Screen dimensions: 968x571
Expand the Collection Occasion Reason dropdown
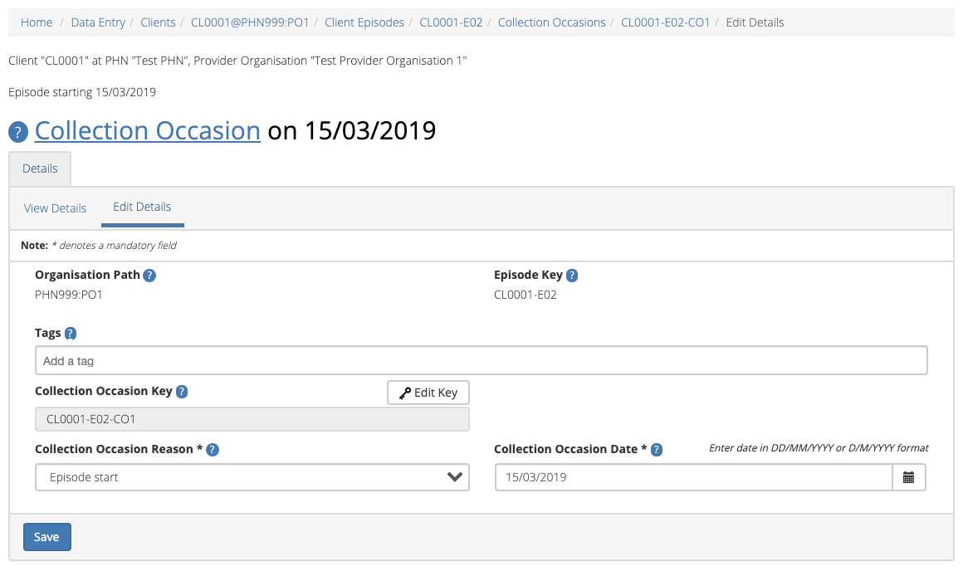pos(252,477)
